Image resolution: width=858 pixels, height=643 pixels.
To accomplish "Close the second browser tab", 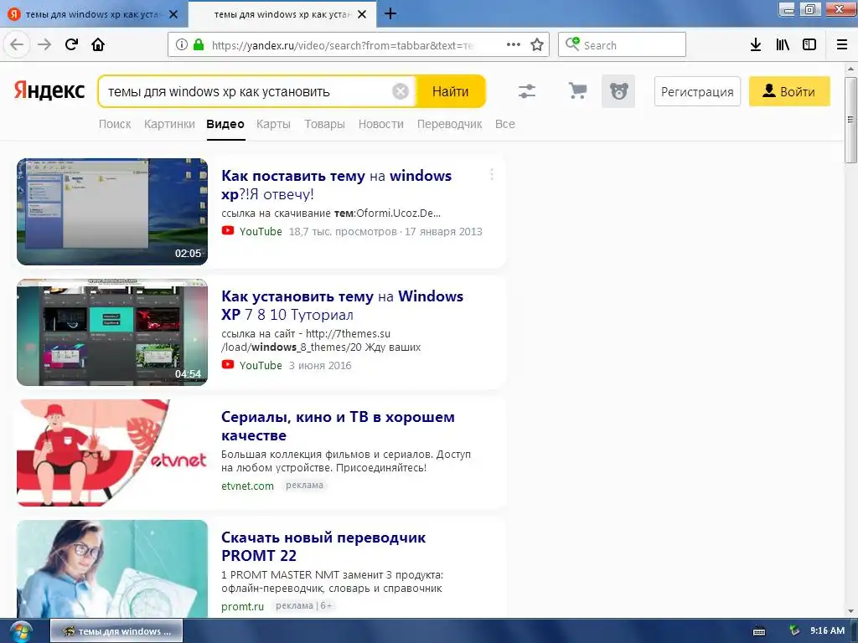I will (x=362, y=14).
